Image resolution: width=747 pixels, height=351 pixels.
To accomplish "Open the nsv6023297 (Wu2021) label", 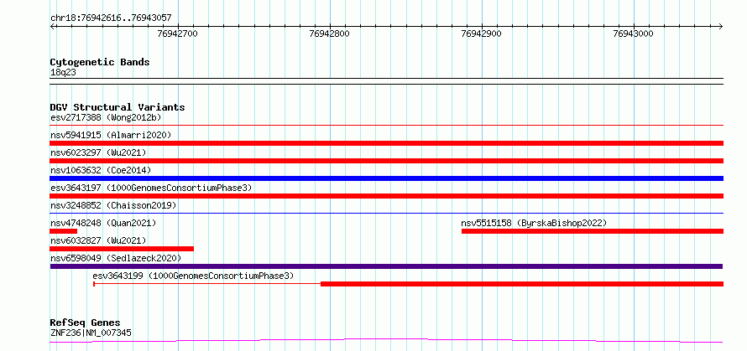I will (98, 152).
